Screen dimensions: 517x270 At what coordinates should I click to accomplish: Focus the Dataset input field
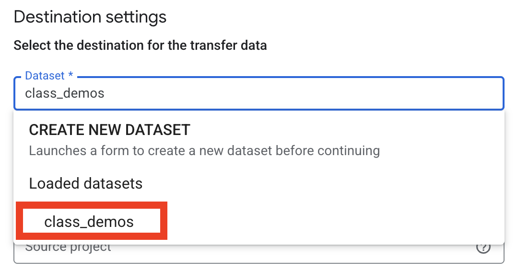[x=259, y=93]
